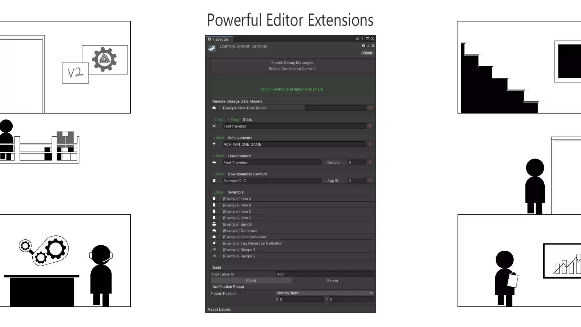Image resolution: width=581 pixels, height=327 pixels.
Task: Add a new achievement with + New
Action: (x=218, y=138)
